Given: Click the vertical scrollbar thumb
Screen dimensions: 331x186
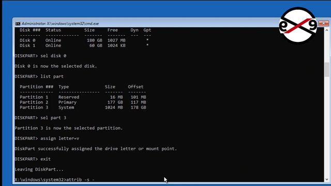Looking at the screenshot, I should pyautogui.click(x=327, y=70).
